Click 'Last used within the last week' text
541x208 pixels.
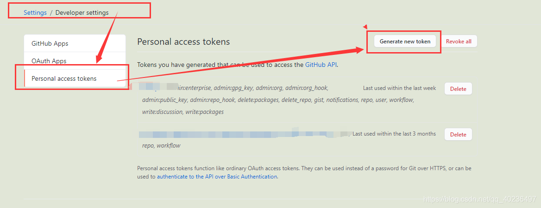tap(400, 88)
